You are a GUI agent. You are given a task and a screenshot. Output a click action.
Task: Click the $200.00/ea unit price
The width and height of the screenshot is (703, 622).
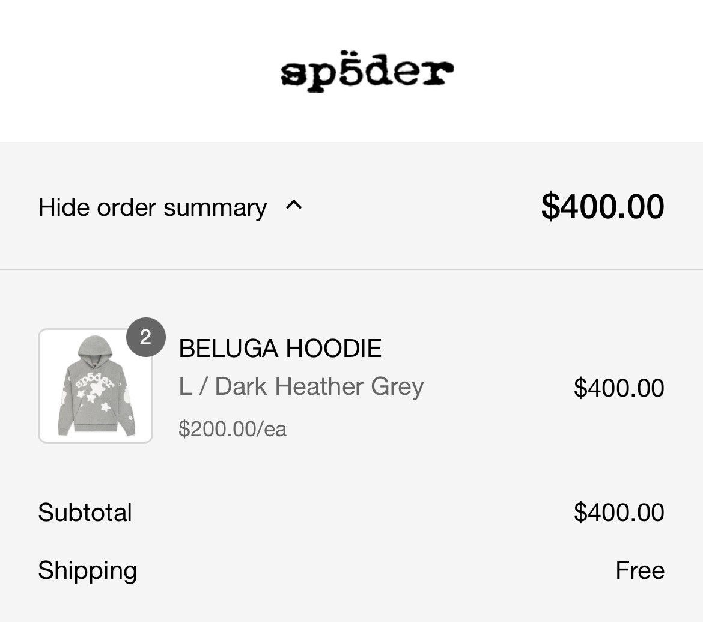[x=232, y=428]
